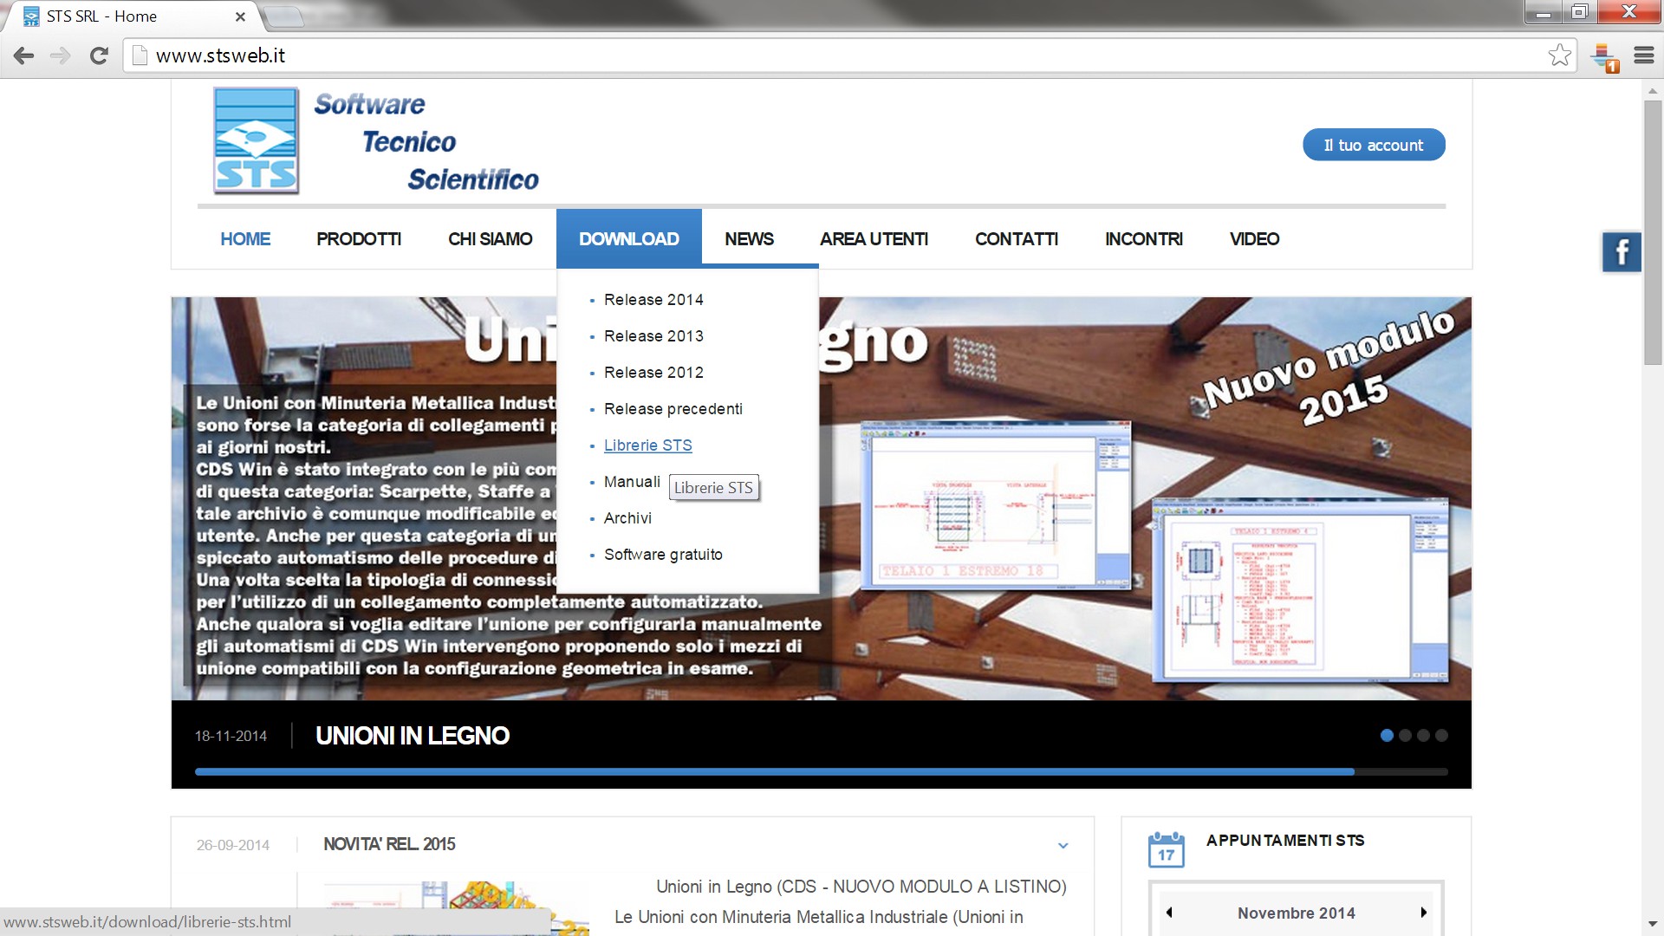Open Software gratuito from the download menu

[x=663, y=555]
